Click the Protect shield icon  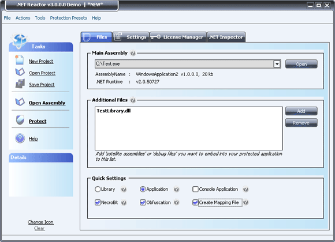pos(20,120)
